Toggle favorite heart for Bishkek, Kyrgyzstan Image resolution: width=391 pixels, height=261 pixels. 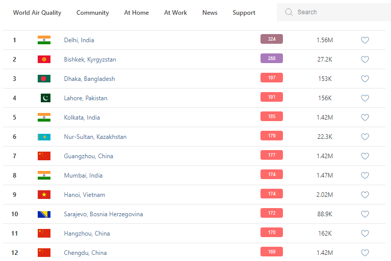pos(364,60)
